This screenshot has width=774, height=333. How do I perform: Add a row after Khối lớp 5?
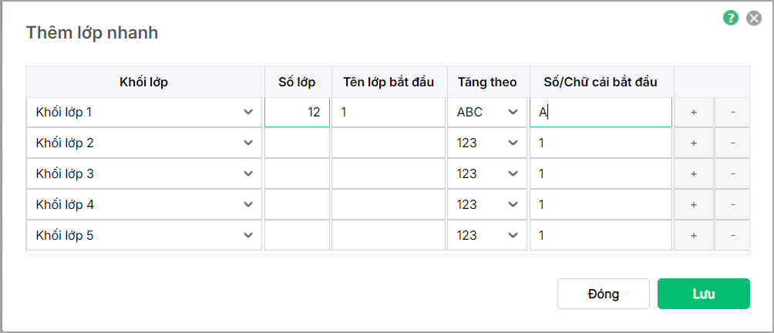[x=694, y=236]
